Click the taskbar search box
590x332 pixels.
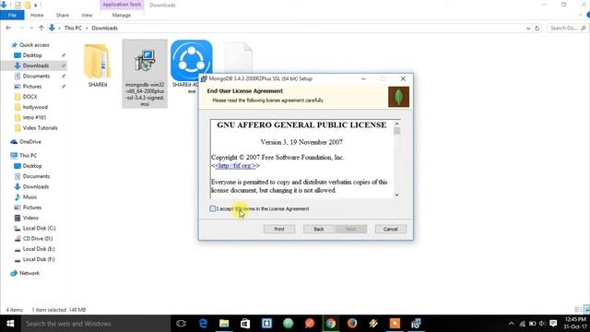[x=95, y=324]
